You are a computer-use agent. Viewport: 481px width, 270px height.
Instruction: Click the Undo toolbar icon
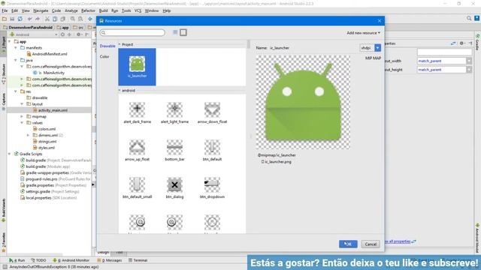[x=30, y=19]
